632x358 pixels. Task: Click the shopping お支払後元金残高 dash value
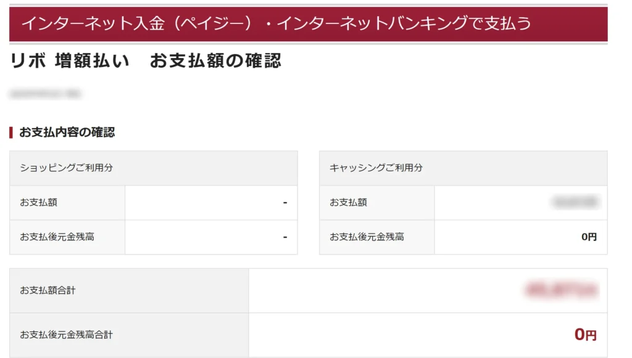[285, 237]
